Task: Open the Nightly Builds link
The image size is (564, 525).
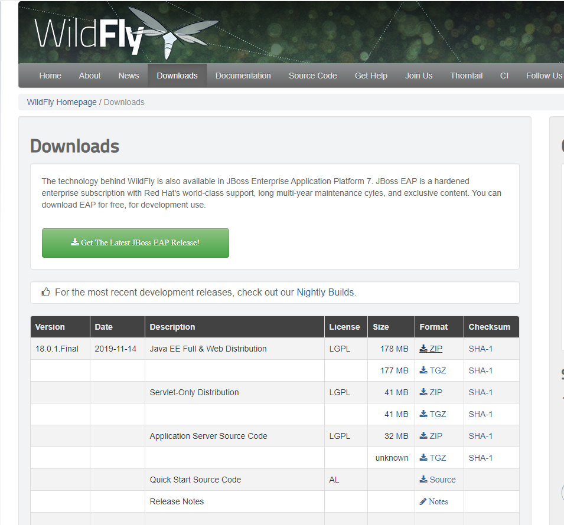Action: pyautogui.click(x=325, y=291)
